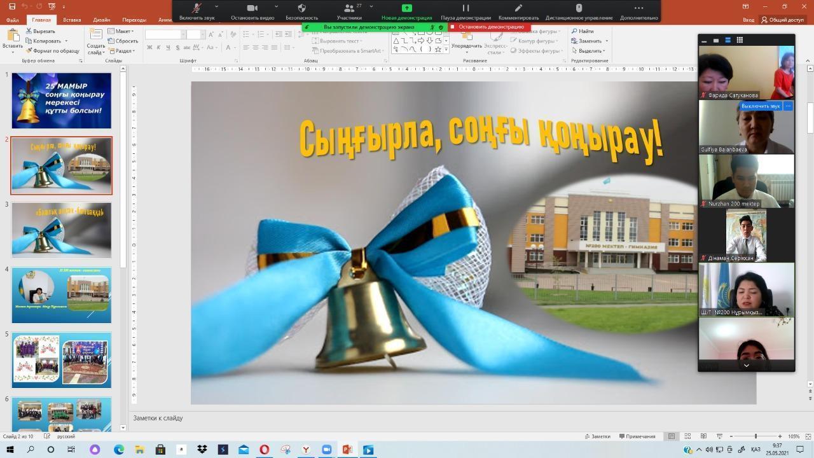Click the zoom level slider in status bar

[x=755, y=436]
